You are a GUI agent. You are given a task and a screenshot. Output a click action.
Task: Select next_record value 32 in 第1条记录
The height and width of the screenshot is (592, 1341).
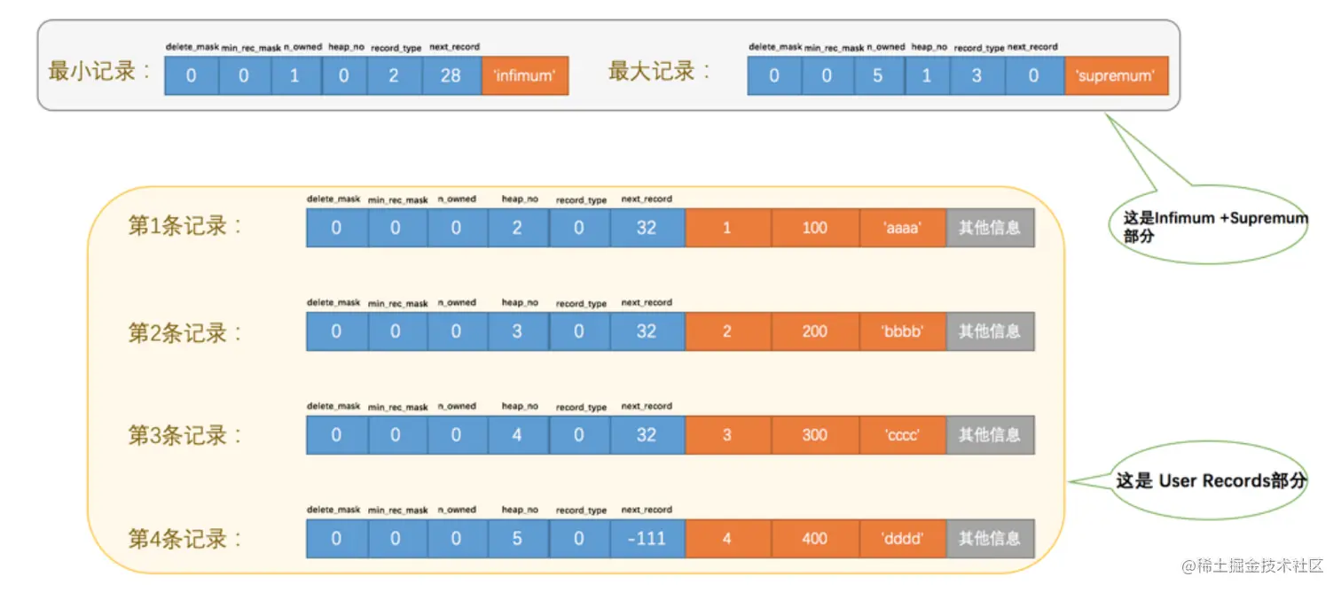(647, 228)
